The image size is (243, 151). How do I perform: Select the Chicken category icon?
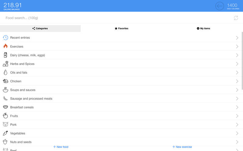[5, 81]
